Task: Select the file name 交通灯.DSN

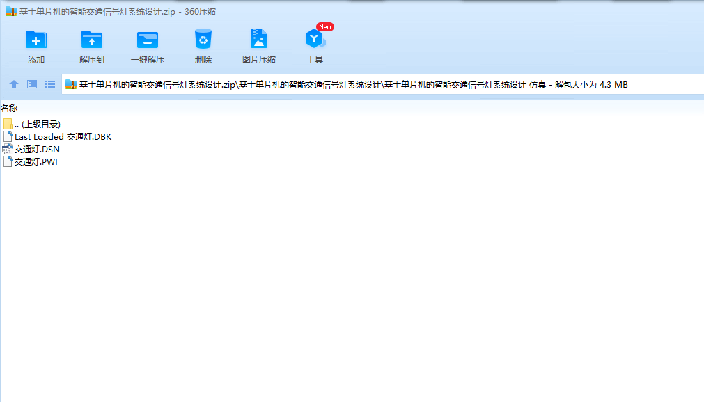Action: pos(37,150)
